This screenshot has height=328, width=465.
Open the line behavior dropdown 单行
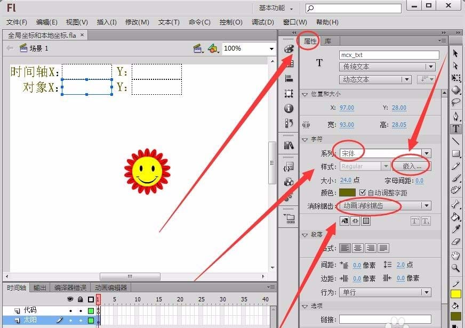(385, 292)
